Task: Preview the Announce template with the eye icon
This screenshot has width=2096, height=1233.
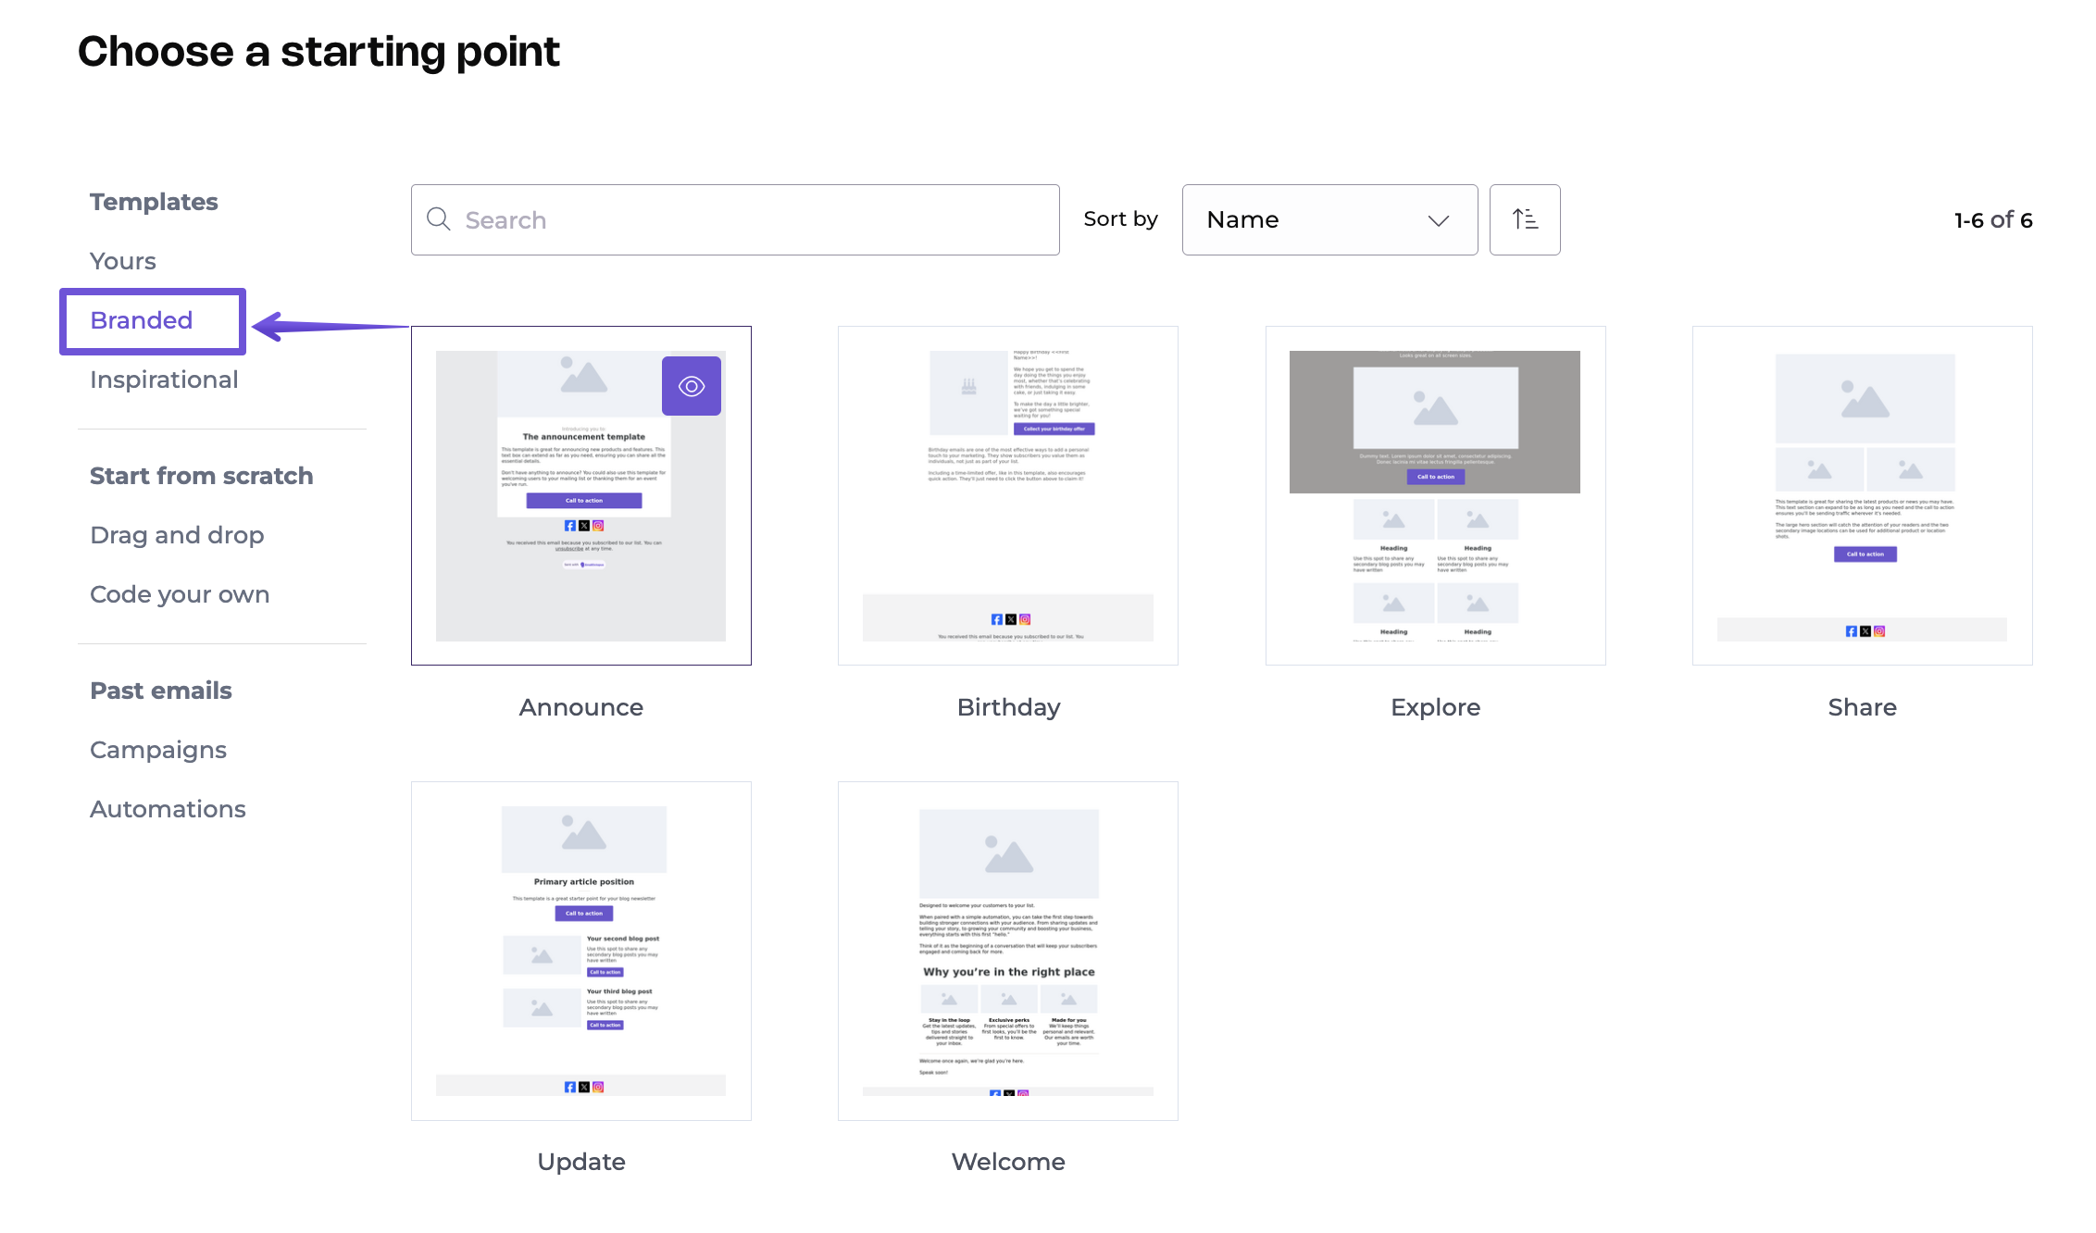Action: click(x=692, y=385)
